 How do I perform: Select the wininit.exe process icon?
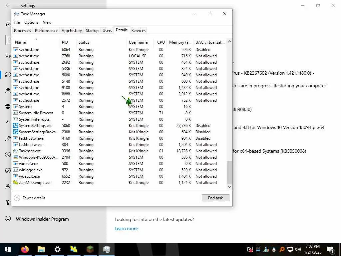15,163
